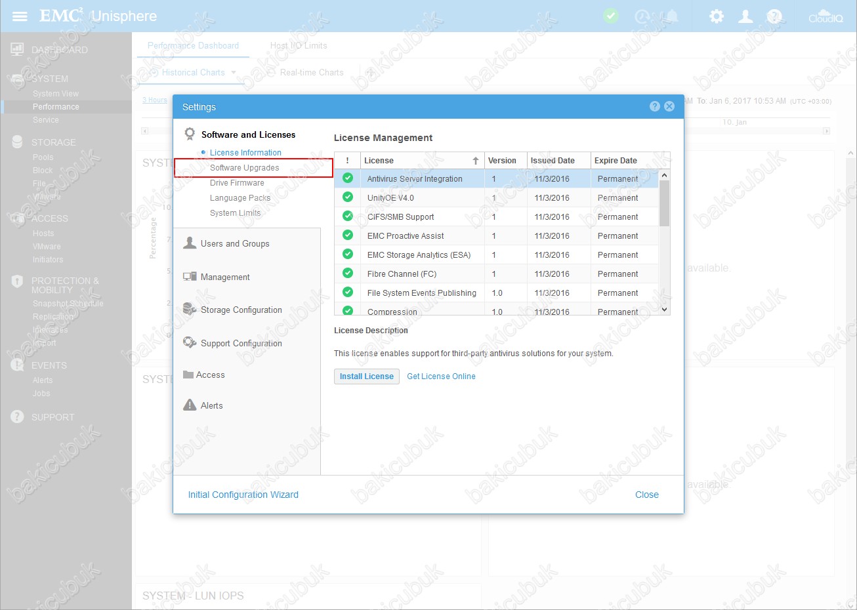Select License Information in settings tree
This screenshot has height=610, width=857.
[245, 152]
